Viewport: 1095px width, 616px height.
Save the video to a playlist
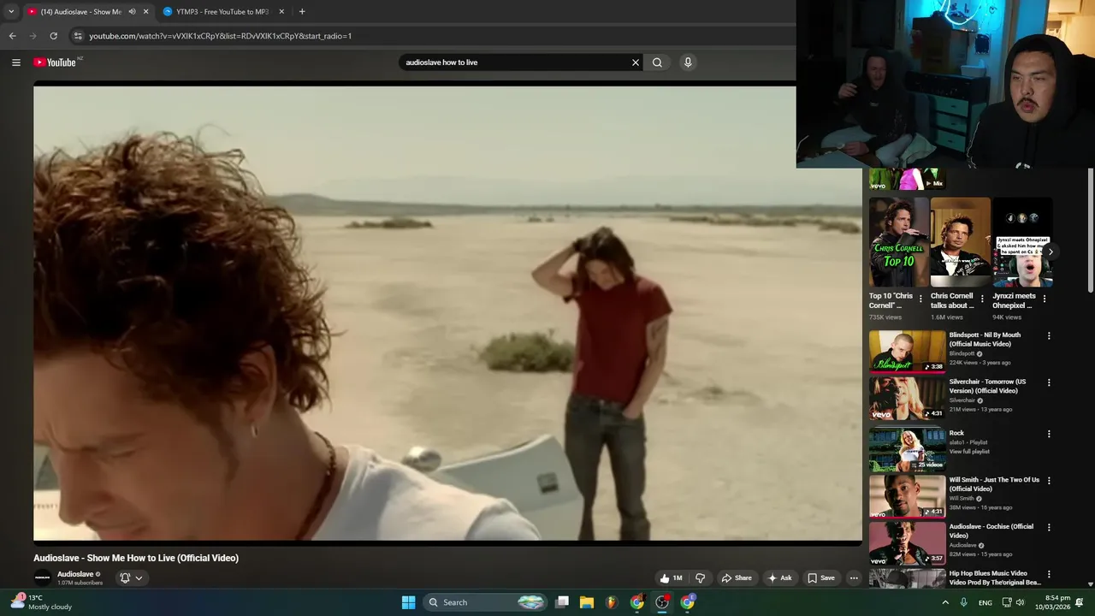pyautogui.click(x=821, y=578)
